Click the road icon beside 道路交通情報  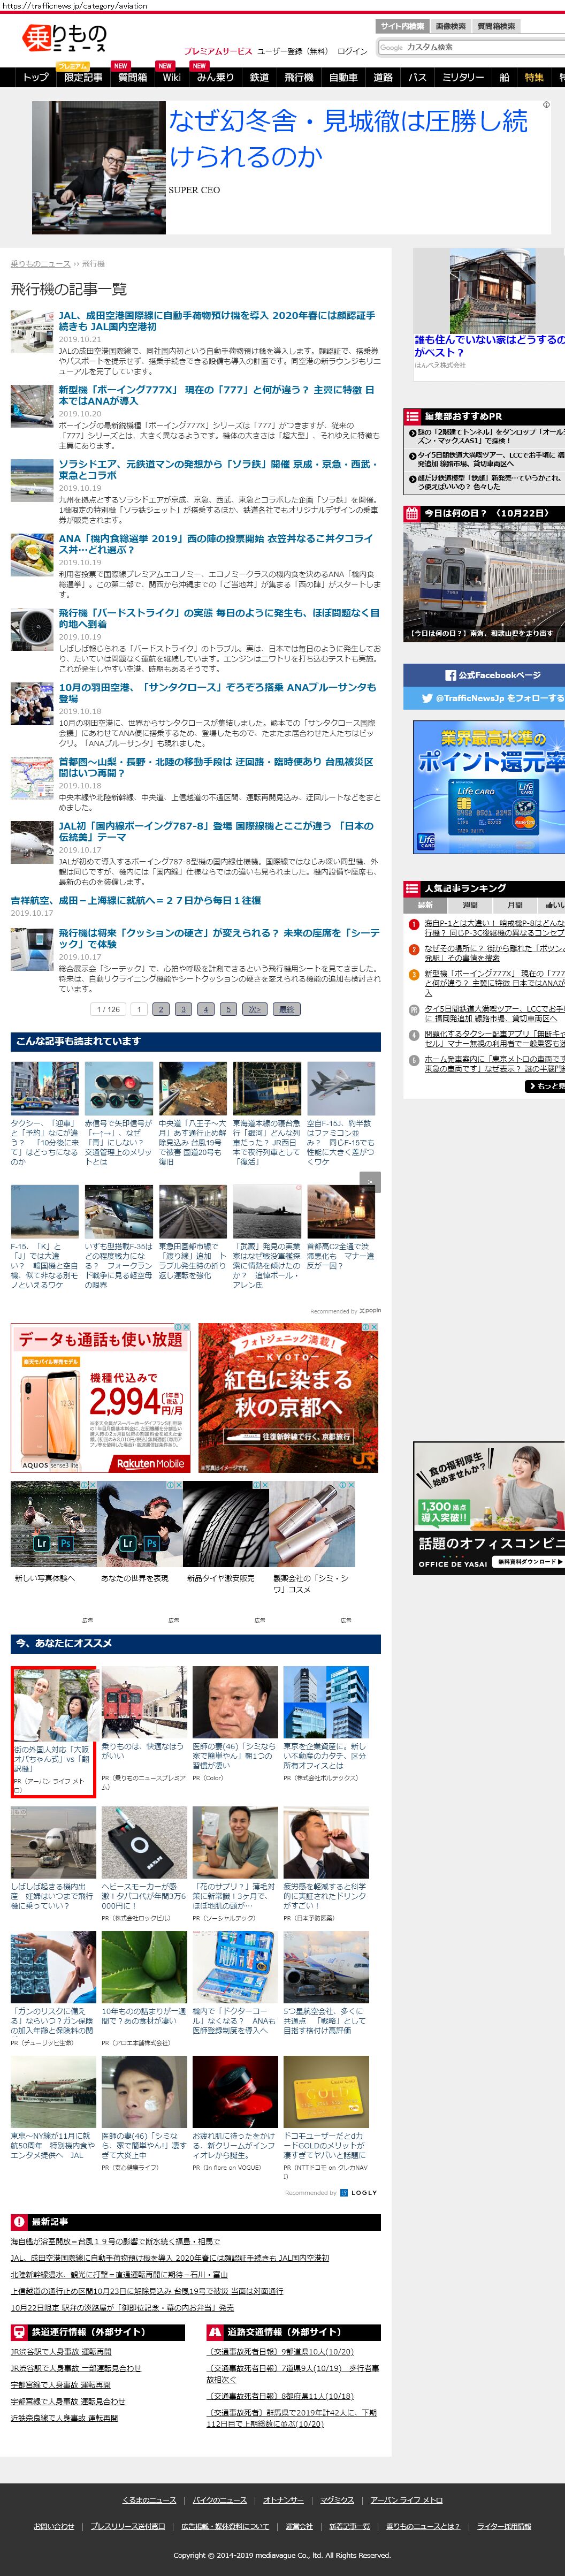(214, 2332)
